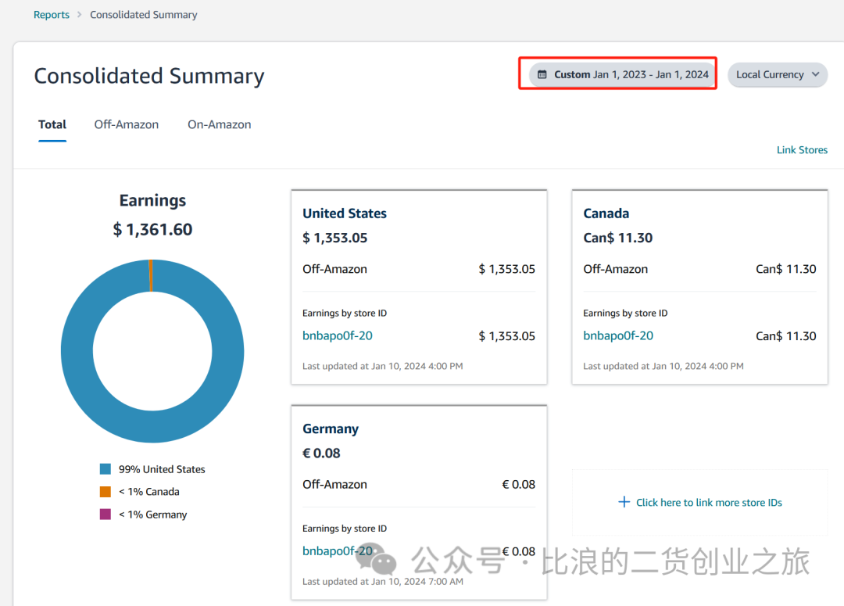Select the Total tab

click(x=52, y=124)
